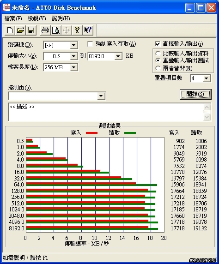Image resolution: width=219 pixels, height=264 pixels.
Task: Select 比較輸入/輸出資料 radio option
Action: pos(158,54)
